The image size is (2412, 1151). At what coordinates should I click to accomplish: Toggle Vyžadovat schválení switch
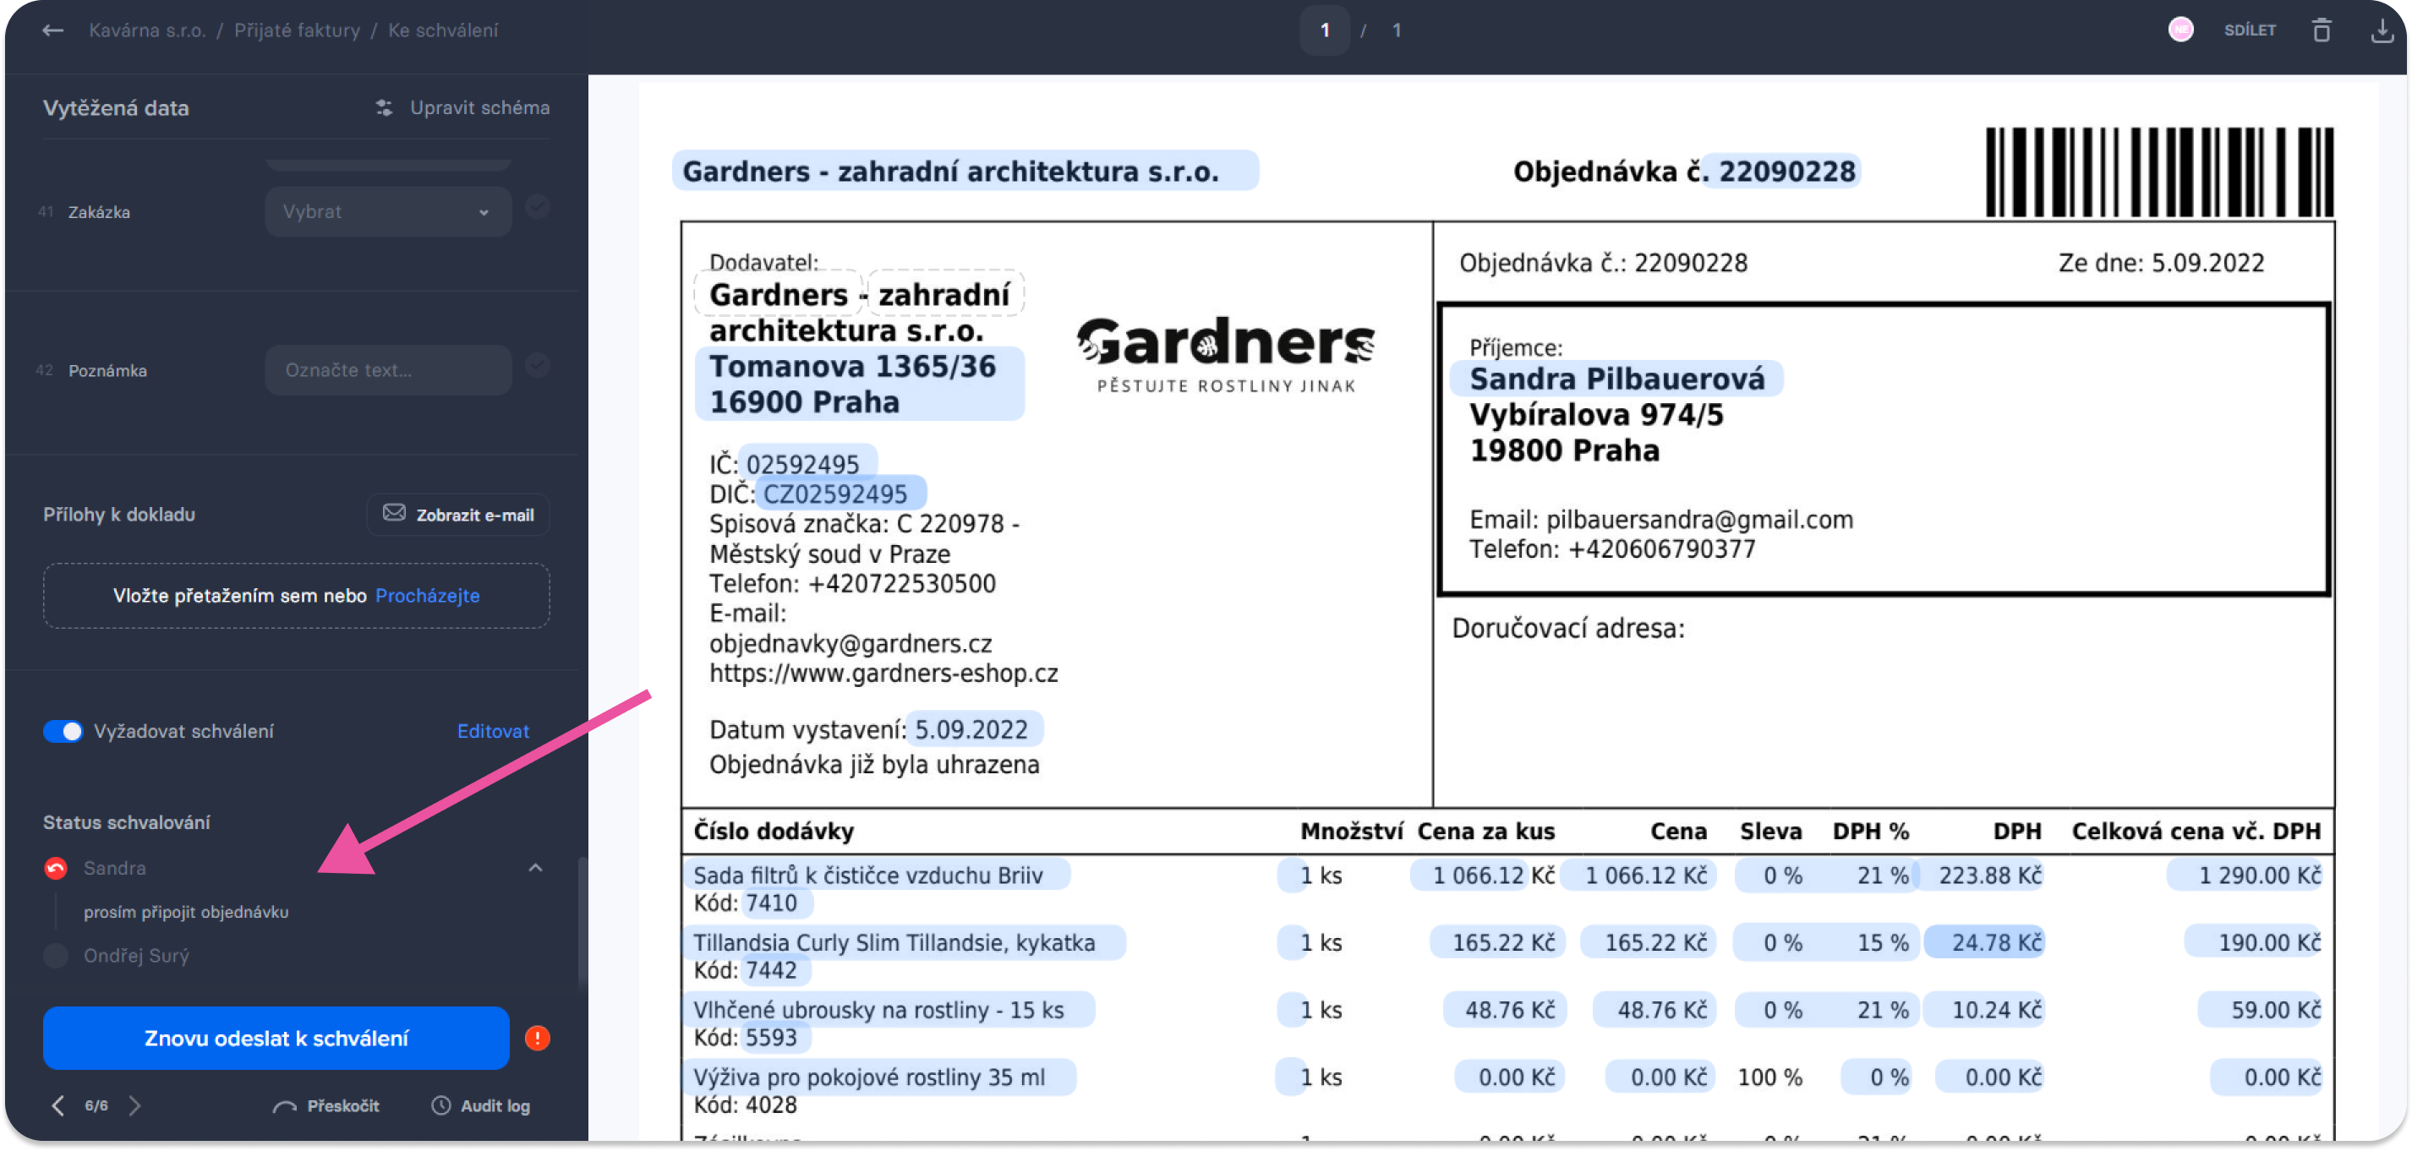(63, 731)
